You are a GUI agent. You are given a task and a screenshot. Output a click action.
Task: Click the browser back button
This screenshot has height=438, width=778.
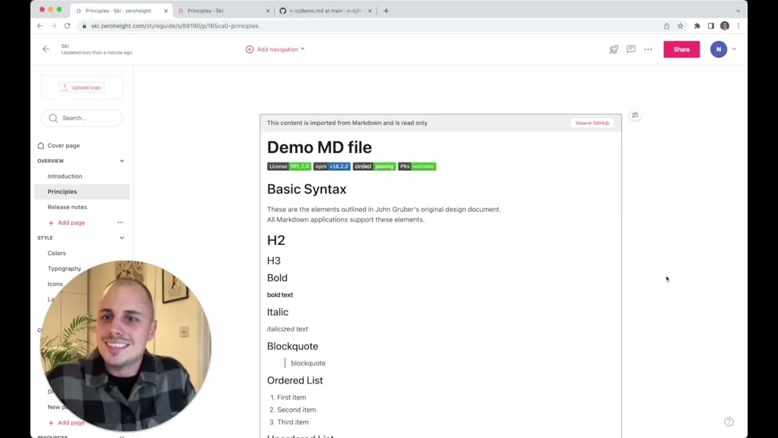(x=40, y=26)
